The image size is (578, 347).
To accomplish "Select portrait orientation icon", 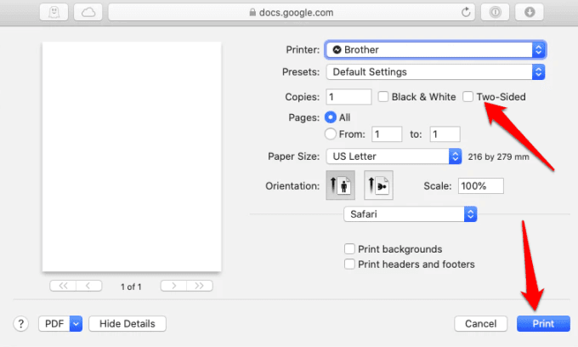I will click(335, 186).
